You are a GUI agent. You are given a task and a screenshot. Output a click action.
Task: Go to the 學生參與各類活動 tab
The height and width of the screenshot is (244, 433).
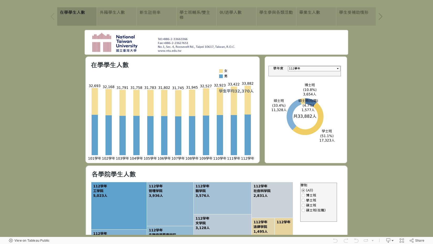point(276,17)
